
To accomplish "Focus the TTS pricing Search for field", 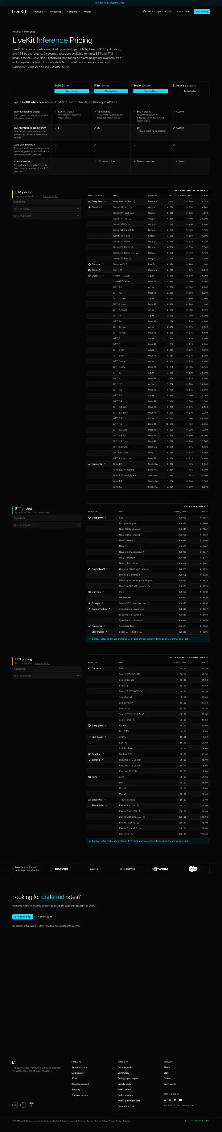I will click(47, 669).
